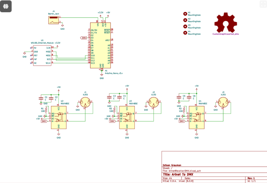Click the DMX label at U2 DI pin
This screenshot has width=267, height=183.
click(44, 121)
